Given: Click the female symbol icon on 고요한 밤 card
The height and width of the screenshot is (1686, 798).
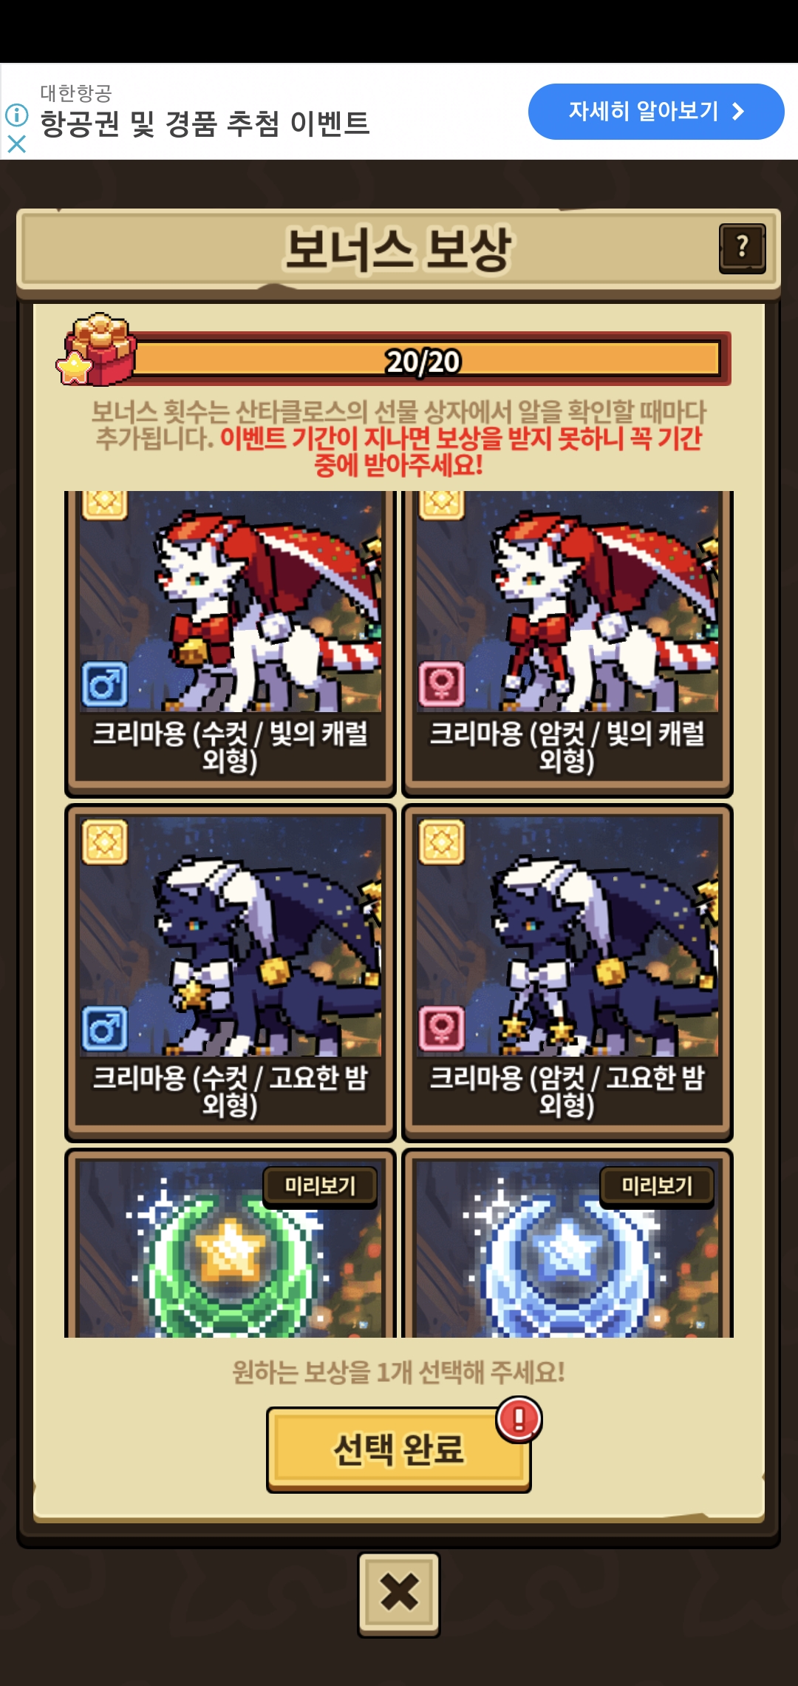Looking at the screenshot, I should [x=441, y=1028].
